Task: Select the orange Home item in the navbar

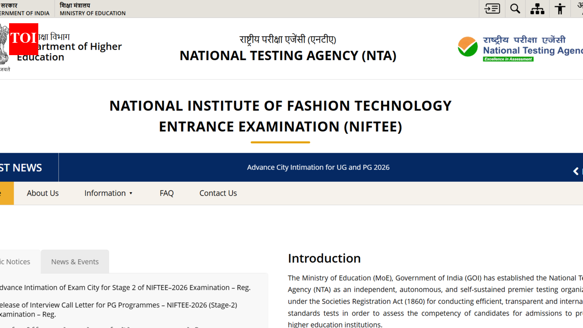Action: (x=5, y=193)
